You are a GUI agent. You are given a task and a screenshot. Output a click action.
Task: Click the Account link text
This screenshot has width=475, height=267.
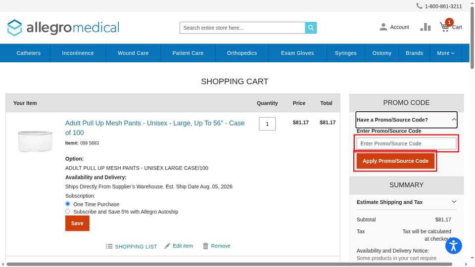pyautogui.click(x=399, y=27)
